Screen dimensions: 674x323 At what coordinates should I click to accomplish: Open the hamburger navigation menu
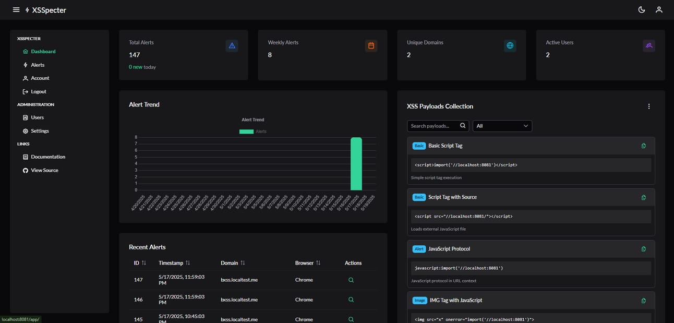click(x=16, y=10)
